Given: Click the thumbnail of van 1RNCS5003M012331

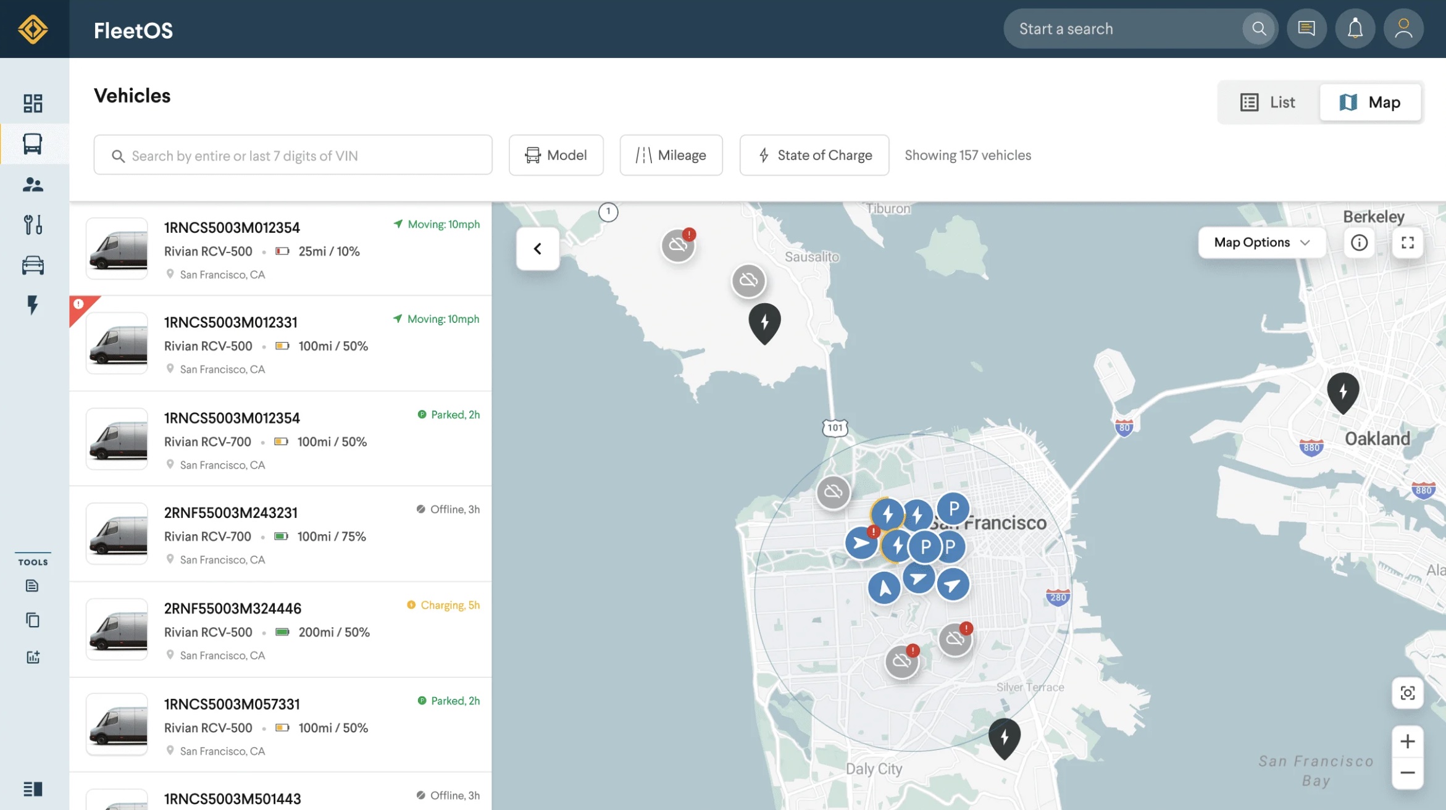Looking at the screenshot, I should pyautogui.click(x=117, y=343).
